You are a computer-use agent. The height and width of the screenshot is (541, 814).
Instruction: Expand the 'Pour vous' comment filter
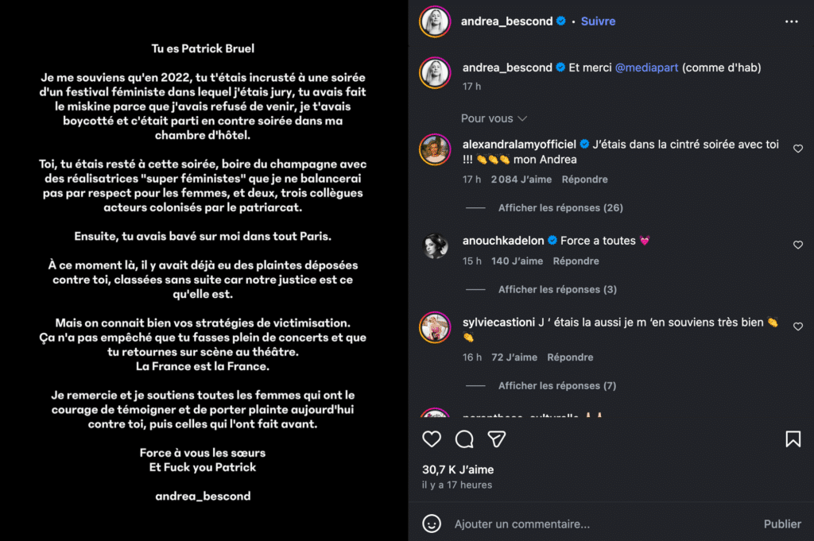[494, 118]
